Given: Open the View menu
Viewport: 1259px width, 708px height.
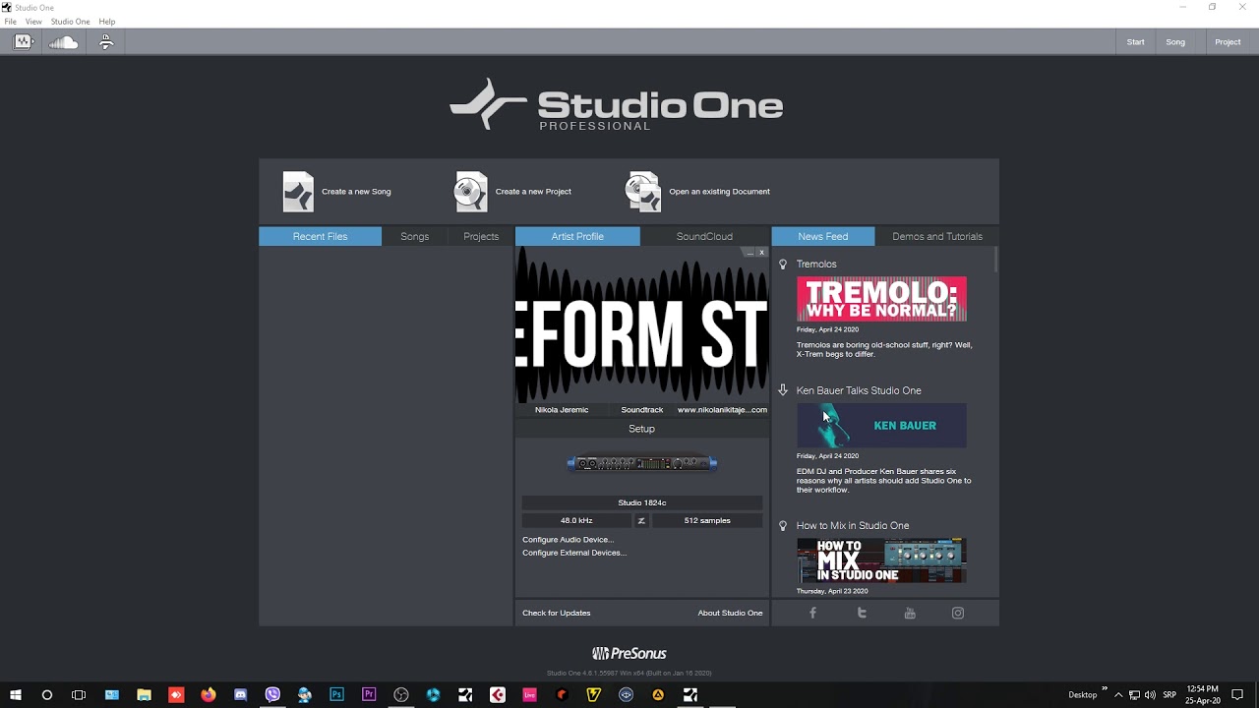Looking at the screenshot, I should click(x=33, y=22).
